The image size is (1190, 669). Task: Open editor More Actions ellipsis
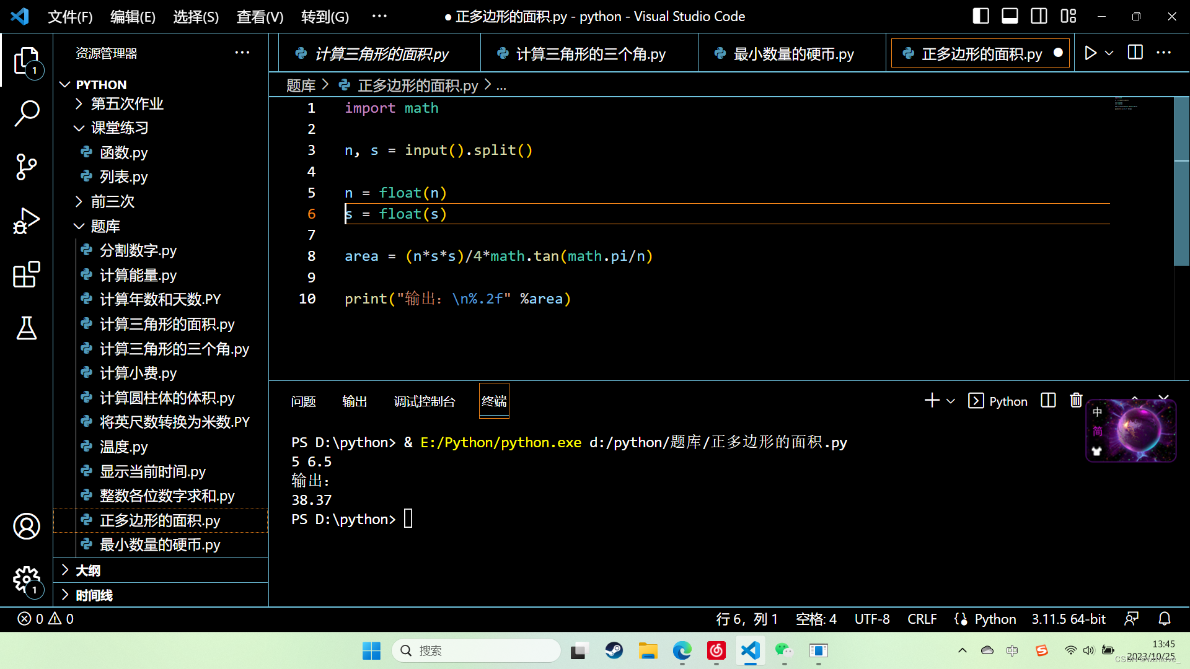tap(1164, 53)
